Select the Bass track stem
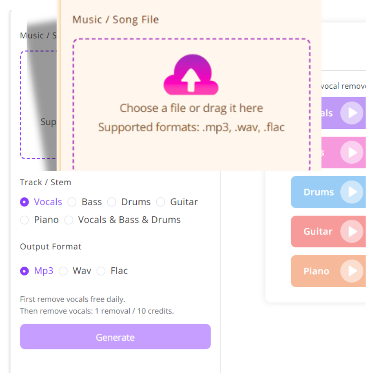The image size is (373, 373). [x=72, y=202]
